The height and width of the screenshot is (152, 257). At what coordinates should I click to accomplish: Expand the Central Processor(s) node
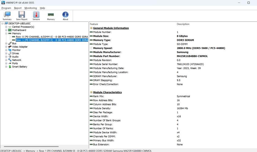point(6,27)
